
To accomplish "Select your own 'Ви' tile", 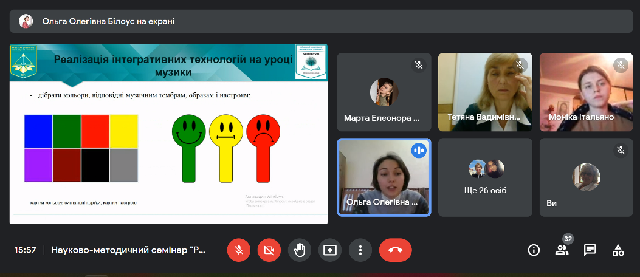I will coord(587,177).
